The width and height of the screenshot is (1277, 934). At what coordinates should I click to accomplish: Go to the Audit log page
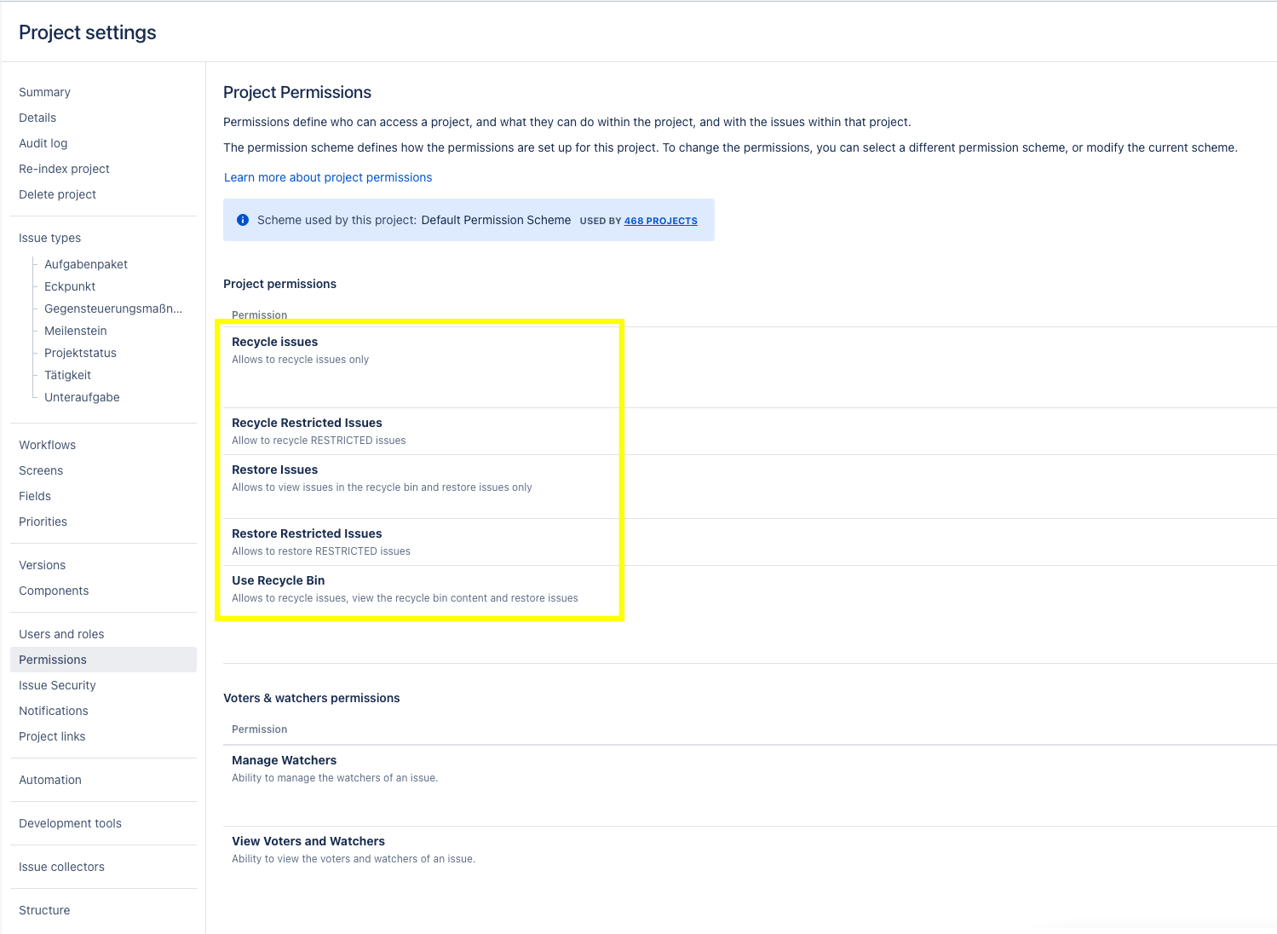point(43,143)
